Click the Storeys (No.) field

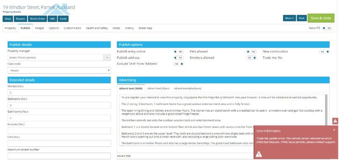59,93
